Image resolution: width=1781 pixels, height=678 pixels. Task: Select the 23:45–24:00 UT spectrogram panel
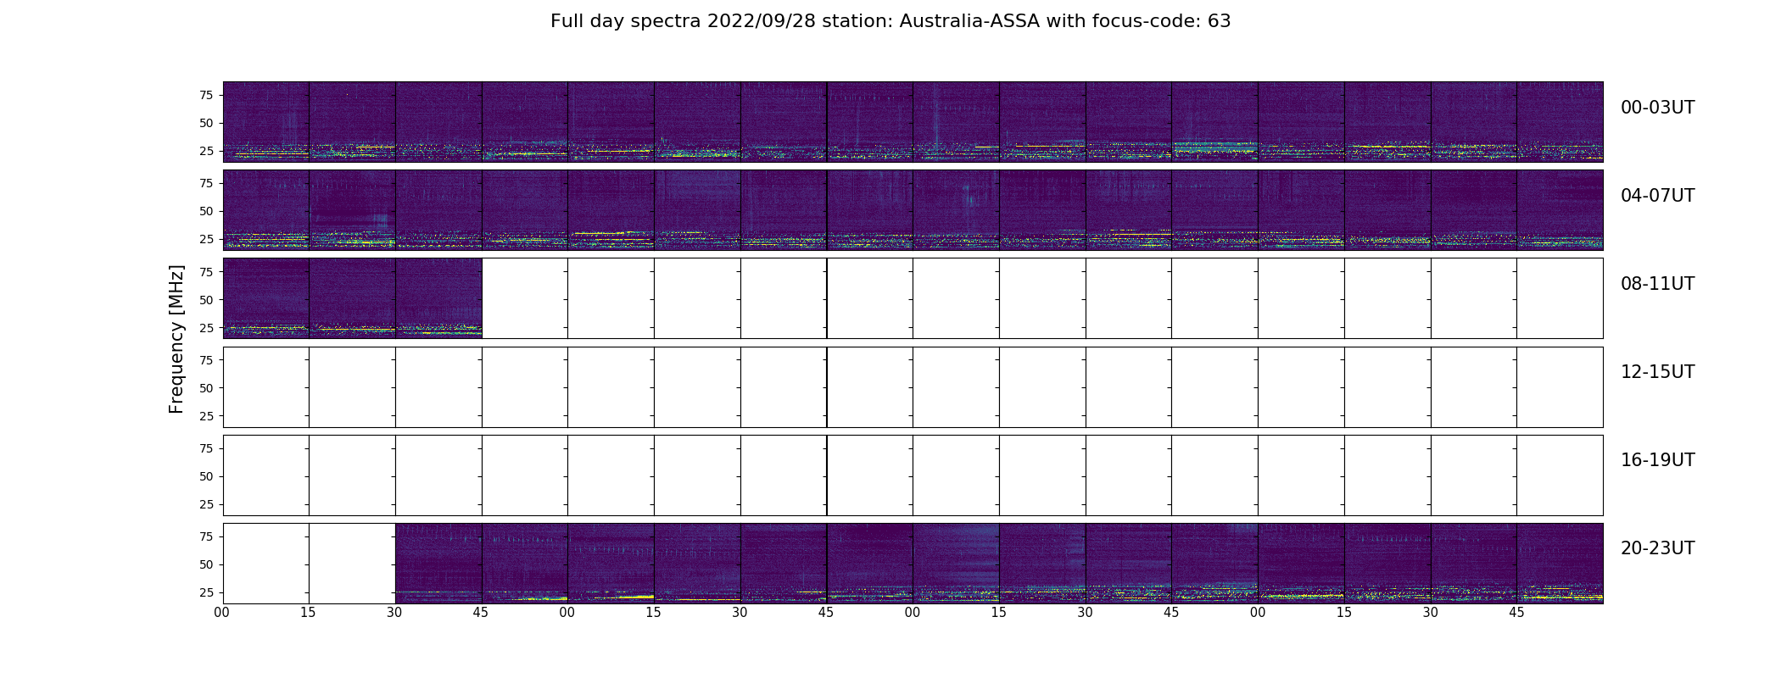[1560, 563]
